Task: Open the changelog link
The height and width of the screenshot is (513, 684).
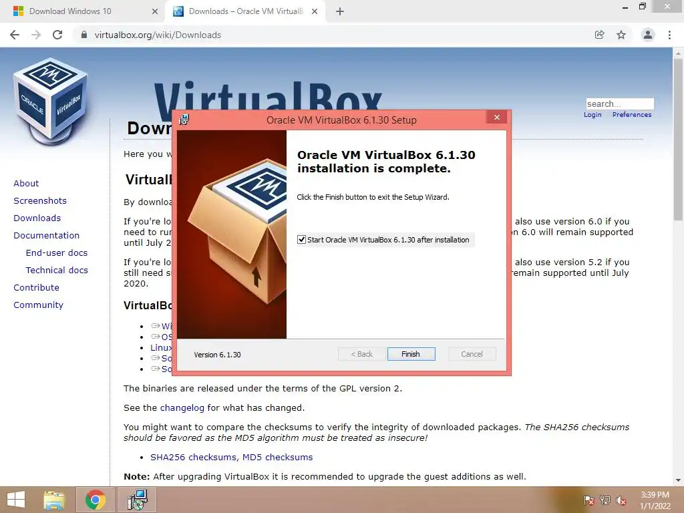Action: point(182,408)
